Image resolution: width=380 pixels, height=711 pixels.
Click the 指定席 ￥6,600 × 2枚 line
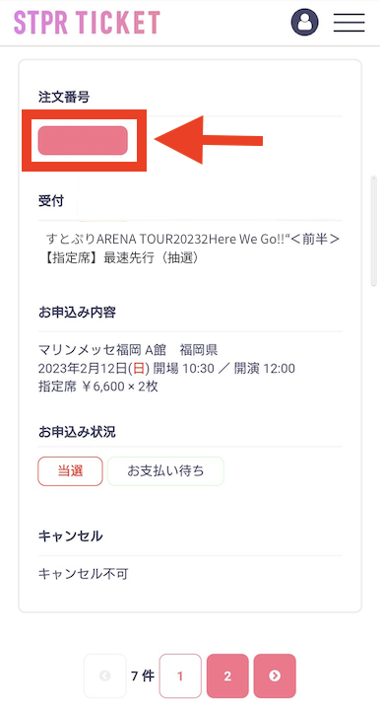point(98,387)
